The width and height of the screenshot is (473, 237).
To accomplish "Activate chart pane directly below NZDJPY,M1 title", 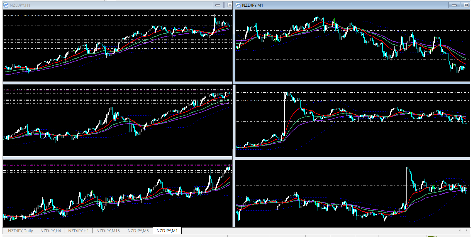I will pos(353,46).
